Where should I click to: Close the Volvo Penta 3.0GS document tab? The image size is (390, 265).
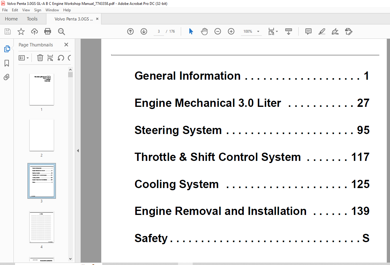coord(97,19)
